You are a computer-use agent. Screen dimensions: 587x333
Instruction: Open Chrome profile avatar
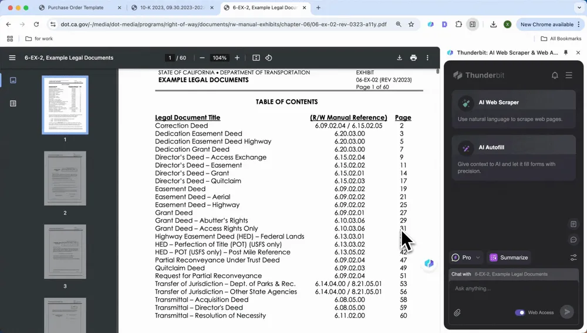(507, 24)
